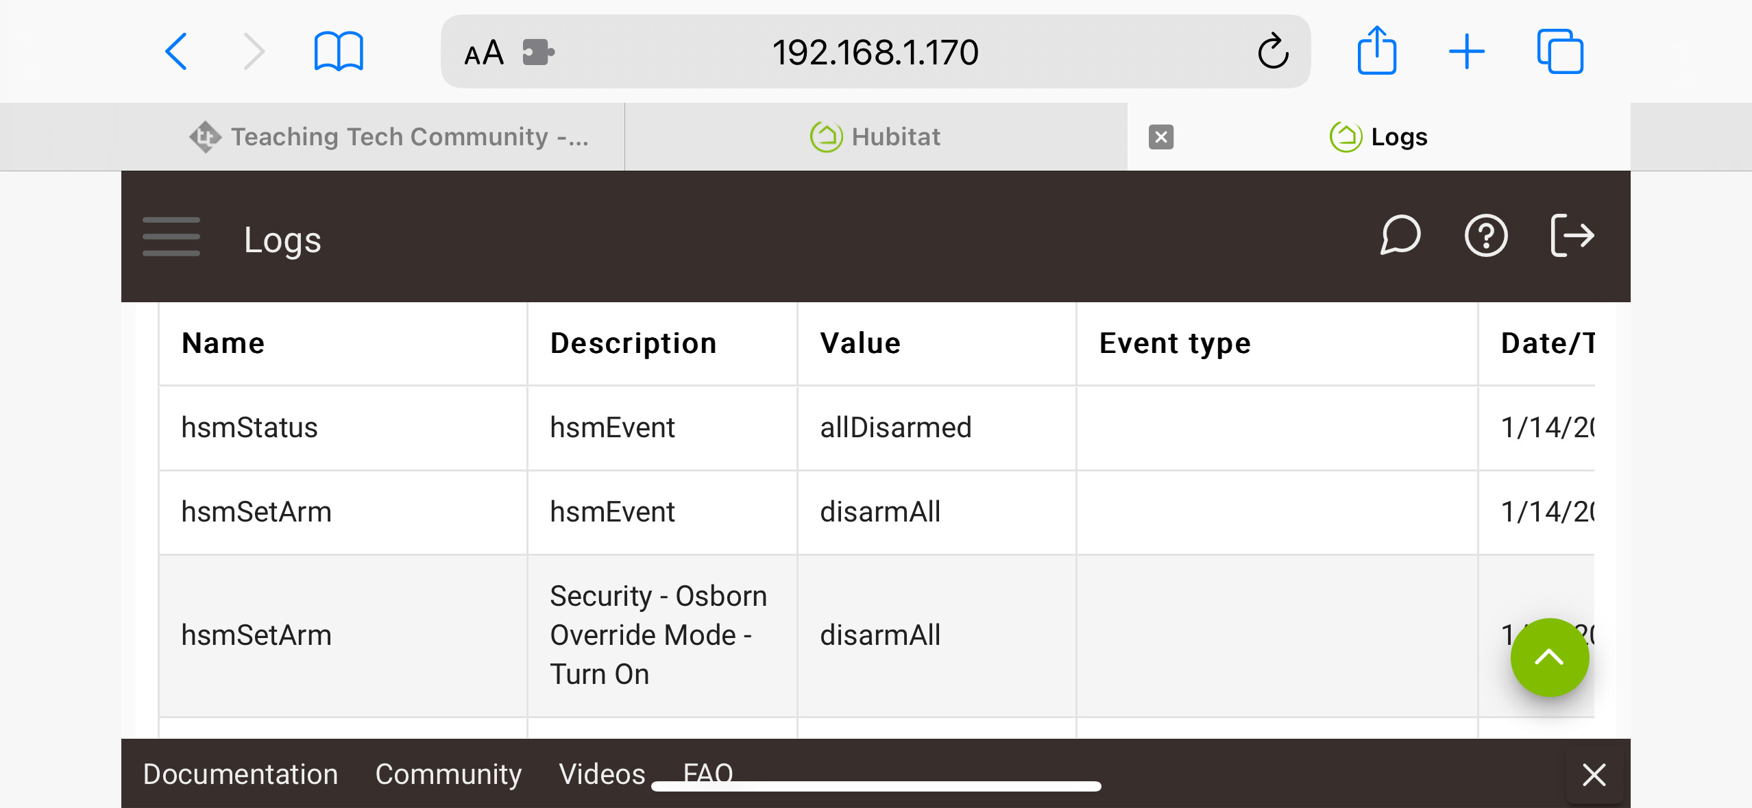Go back to the previous page
The image size is (1752, 808).
176,52
